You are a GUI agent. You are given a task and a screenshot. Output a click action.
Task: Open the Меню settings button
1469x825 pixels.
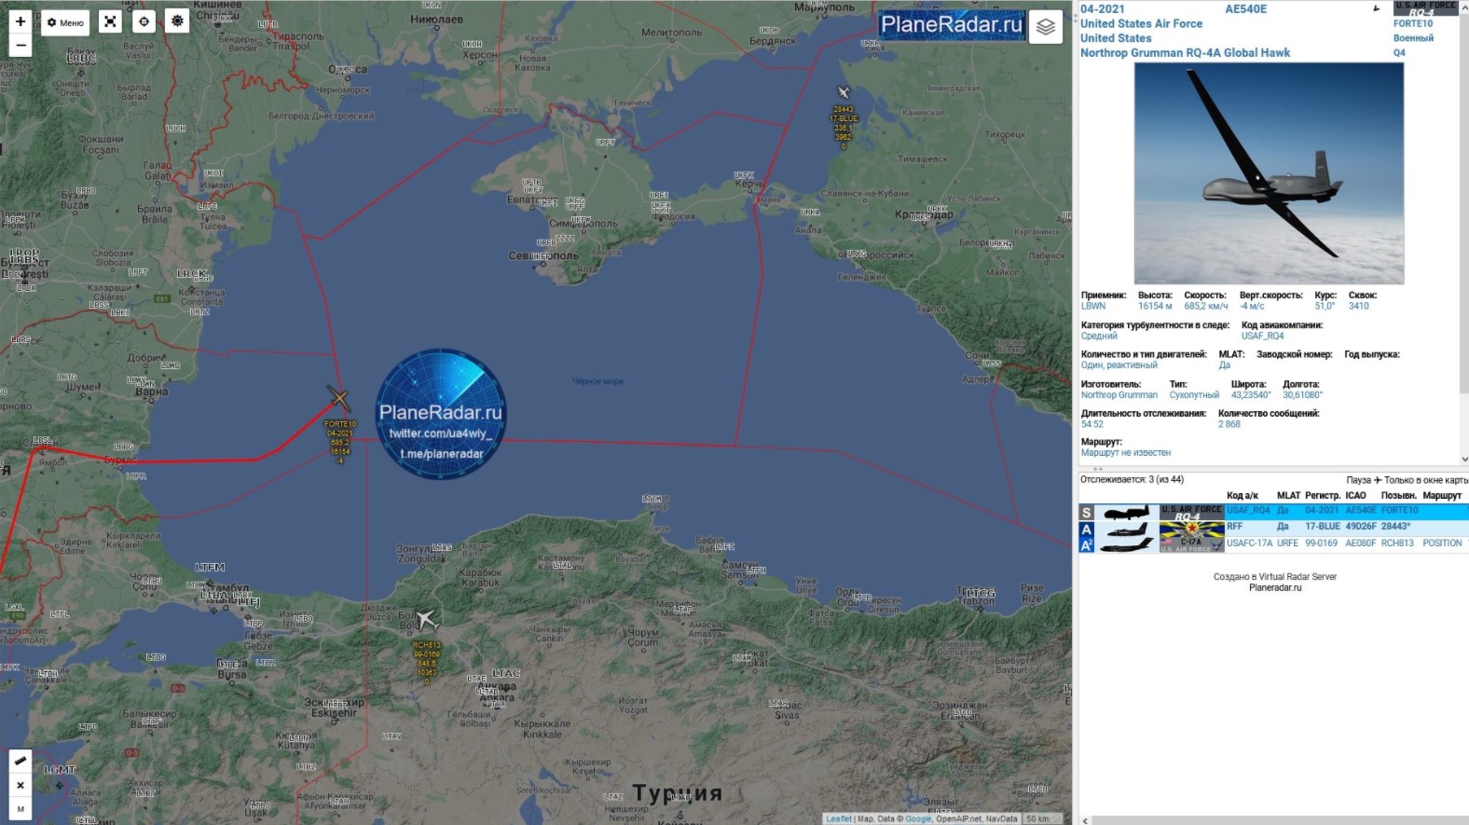(65, 22)
